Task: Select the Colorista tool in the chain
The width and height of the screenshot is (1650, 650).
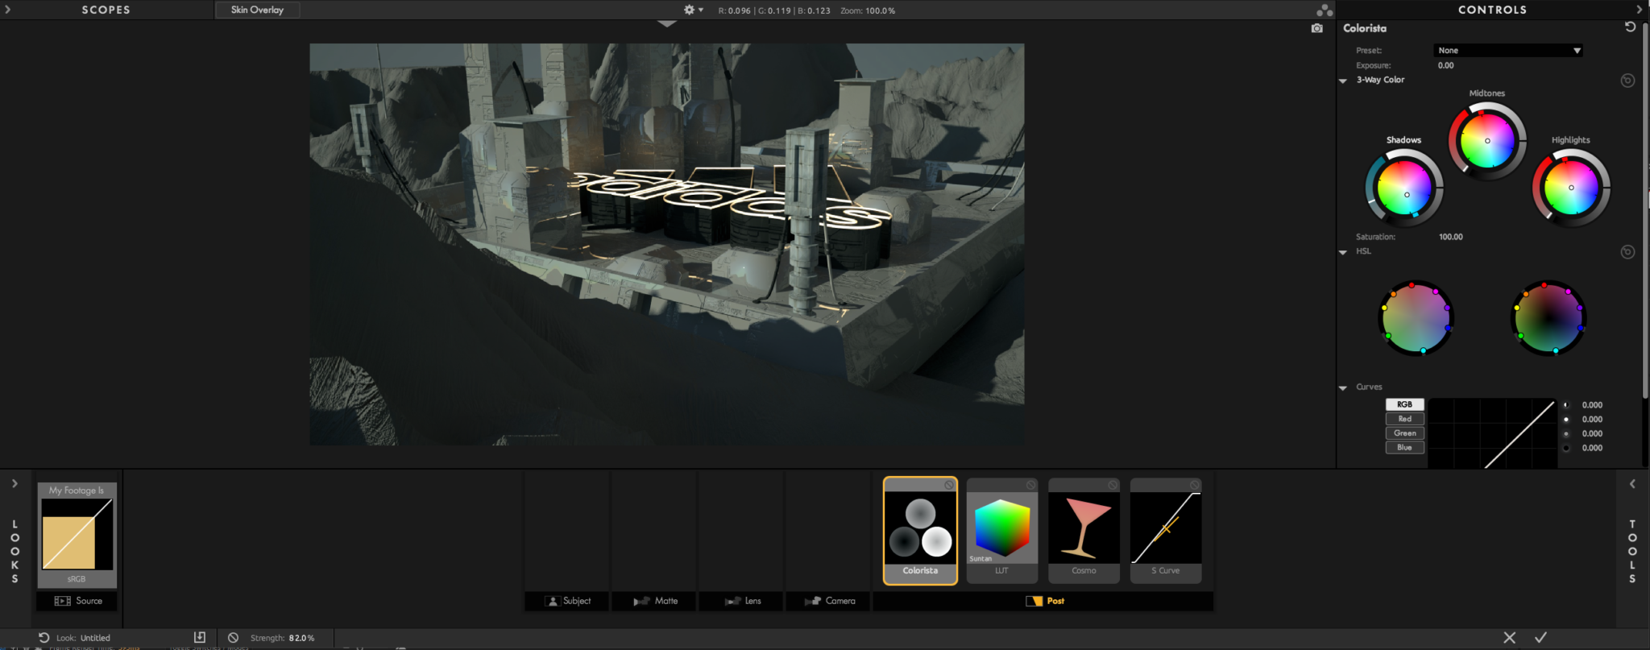Action: (x=920, y=530)
